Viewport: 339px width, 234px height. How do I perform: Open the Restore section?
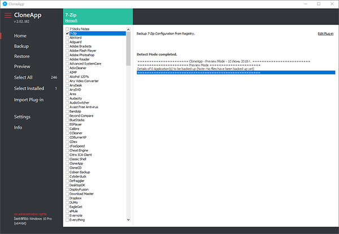pos(21,56)
